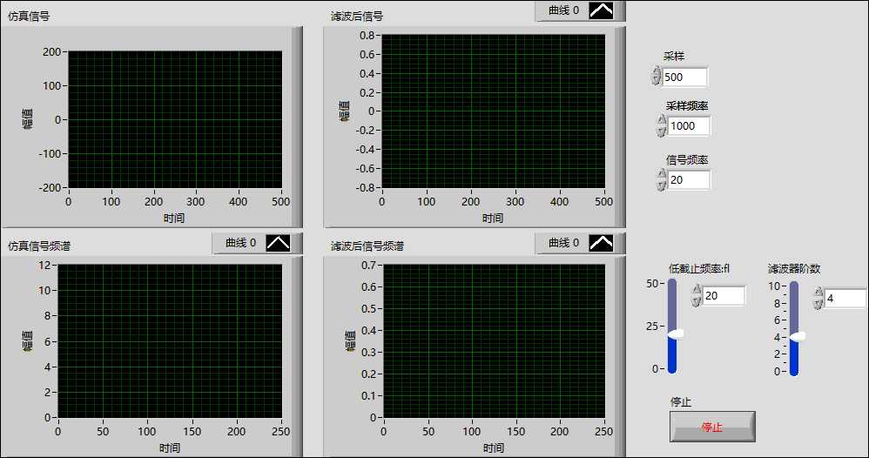The image size is (869, 458).
Task: Click the 500 X-axis end value of 仿真信号 graph
Action: [x=281, y=201]
